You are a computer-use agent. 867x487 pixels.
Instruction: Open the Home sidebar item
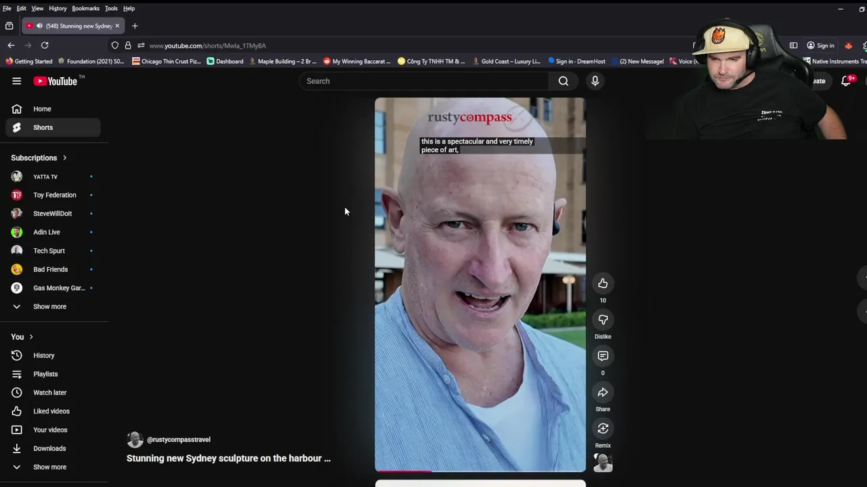click(53, 109)
